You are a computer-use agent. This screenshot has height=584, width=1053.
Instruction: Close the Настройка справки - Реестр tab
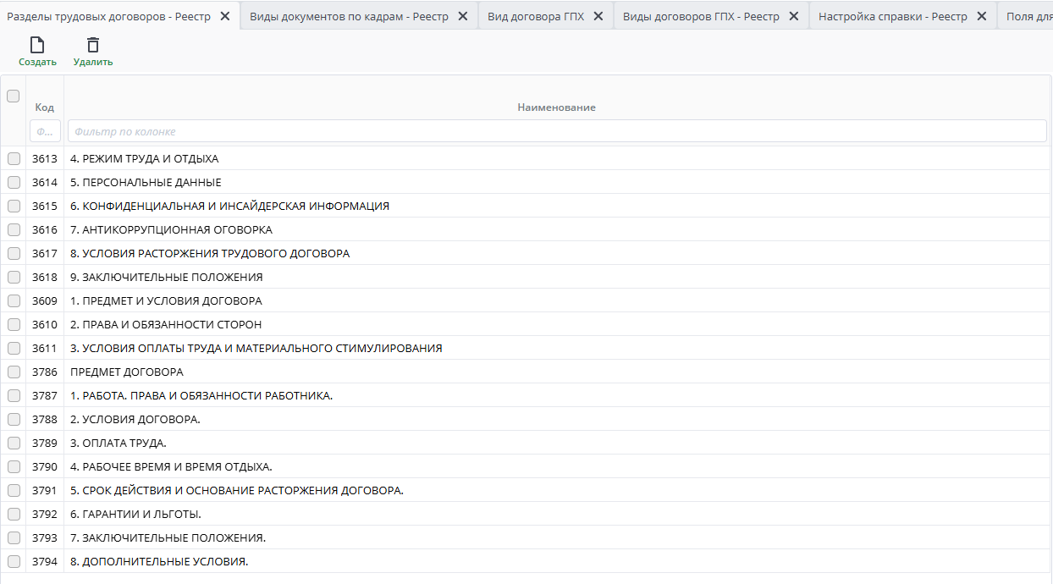pos(981,16)
